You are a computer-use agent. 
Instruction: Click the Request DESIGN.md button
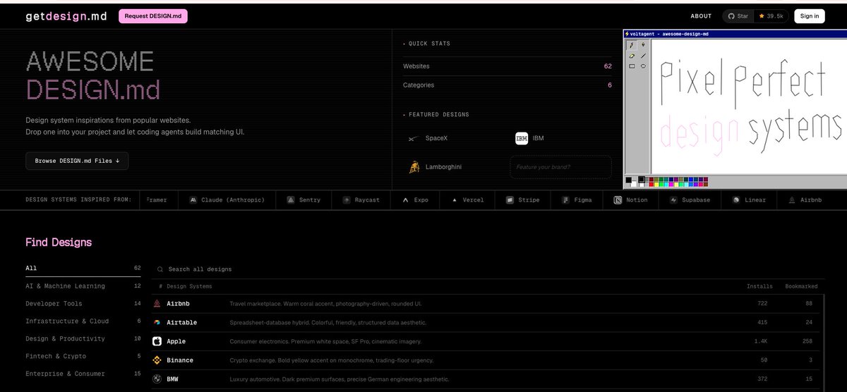point(153,16)
